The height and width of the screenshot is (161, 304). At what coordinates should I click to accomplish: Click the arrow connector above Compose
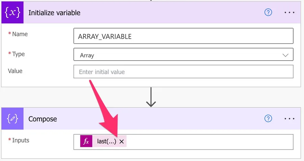click(151, 98)
